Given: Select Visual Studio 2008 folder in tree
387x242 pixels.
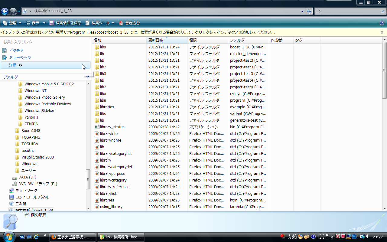Looking at the screenshot, I should 37,157.
